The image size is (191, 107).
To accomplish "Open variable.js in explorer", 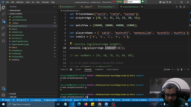I will point(15,60).
